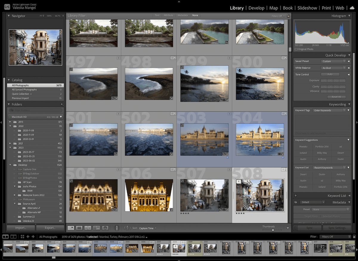Click the Import button
The image size is (358, 261).
point(21,228)
